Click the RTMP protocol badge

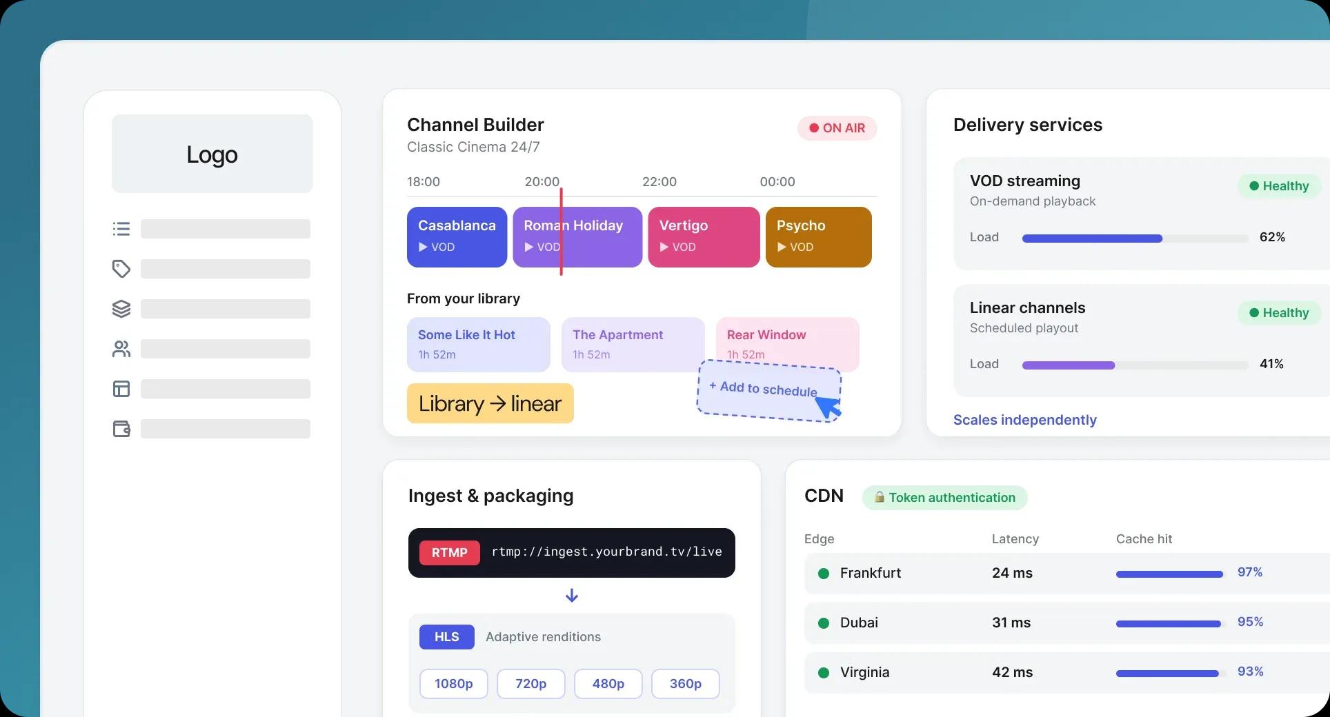(450, 553)
